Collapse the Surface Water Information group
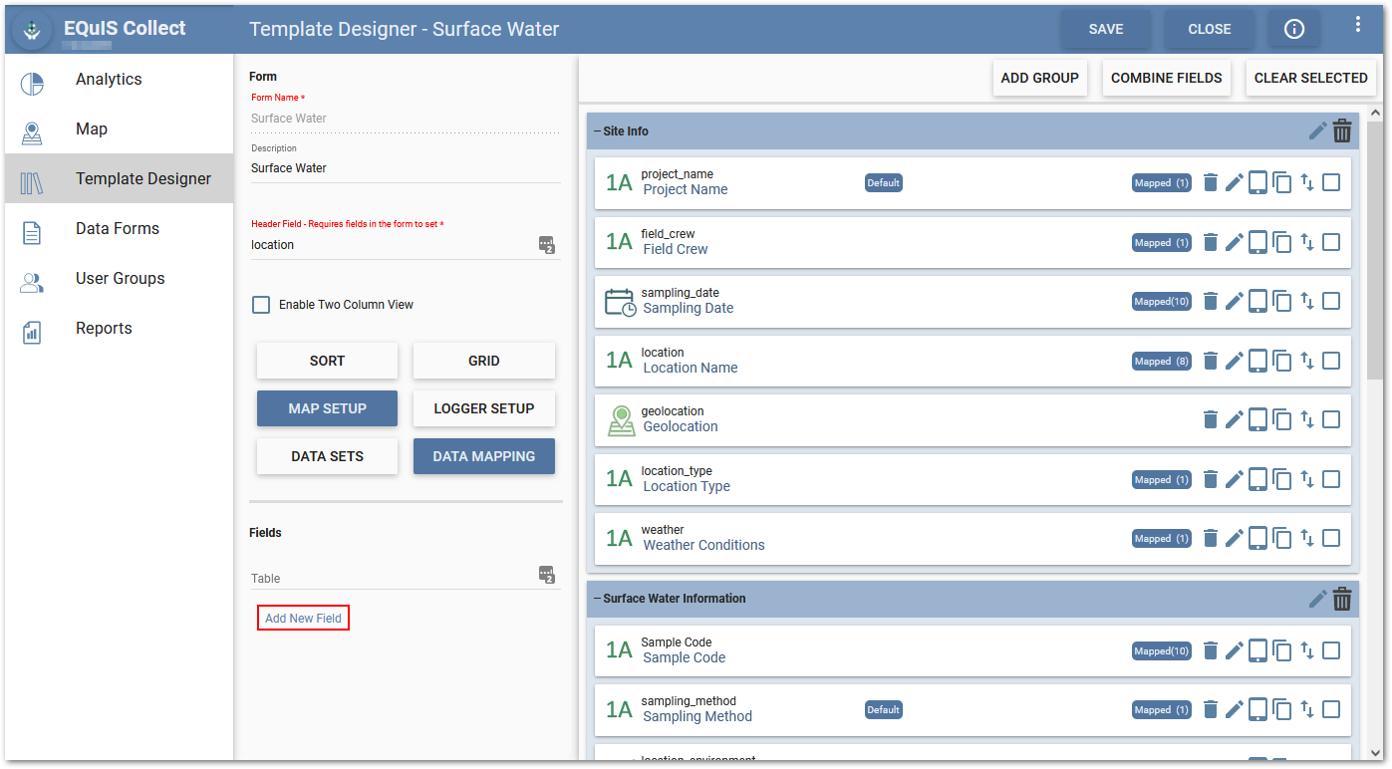Viewport: 1392px width, 769px height. click(x=597, y=599)
